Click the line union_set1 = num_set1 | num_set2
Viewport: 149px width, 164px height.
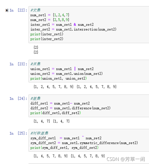point(62,69)
